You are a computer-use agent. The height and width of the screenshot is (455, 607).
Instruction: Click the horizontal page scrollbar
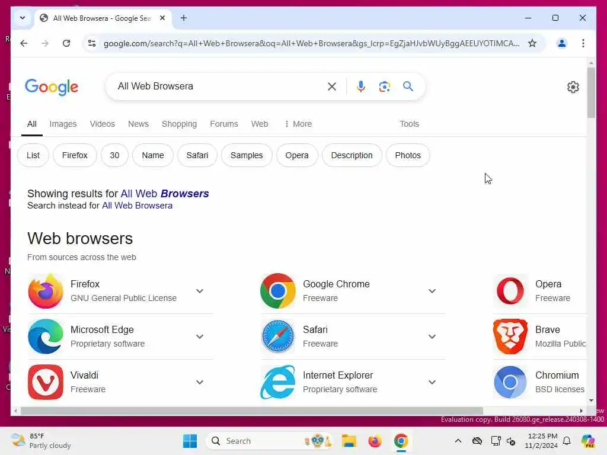click(251, 411)
